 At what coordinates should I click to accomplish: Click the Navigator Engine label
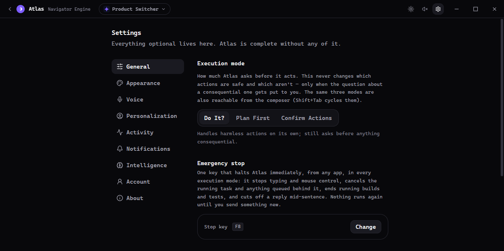(x=69, y=9)
